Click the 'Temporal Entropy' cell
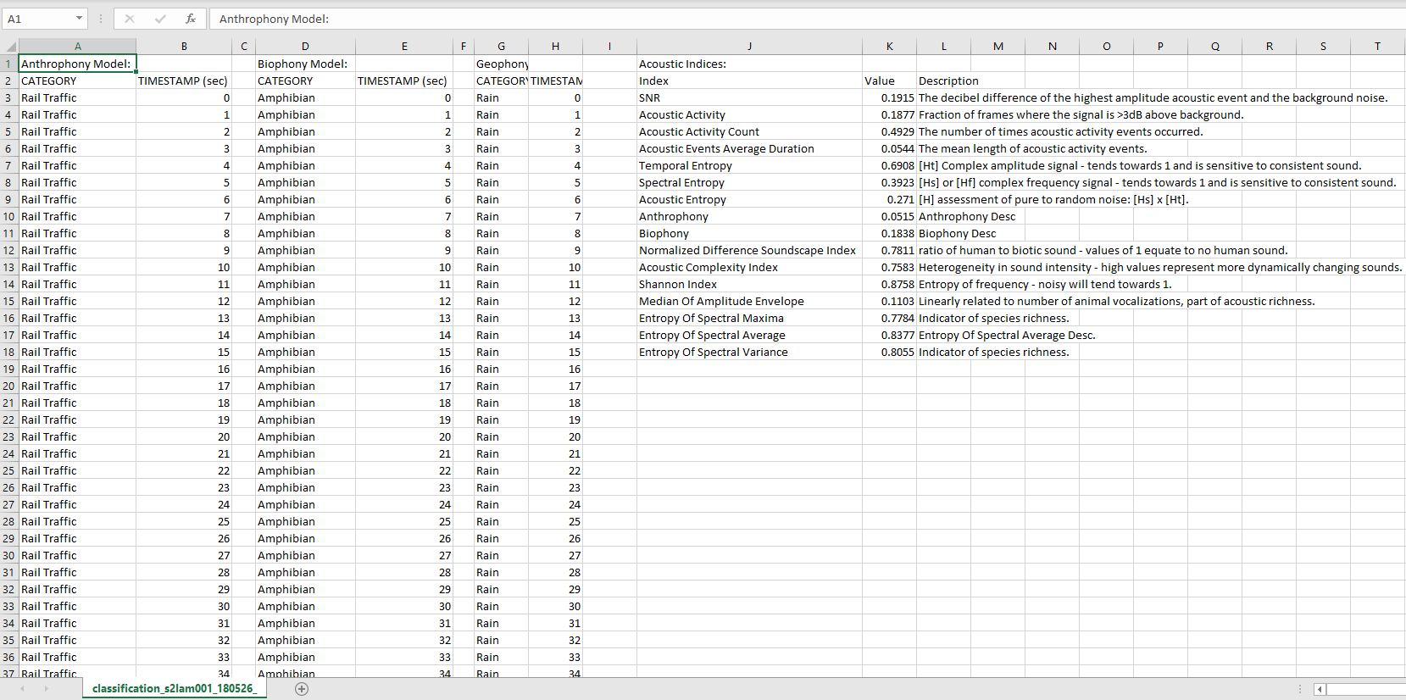 pos(749,165)
